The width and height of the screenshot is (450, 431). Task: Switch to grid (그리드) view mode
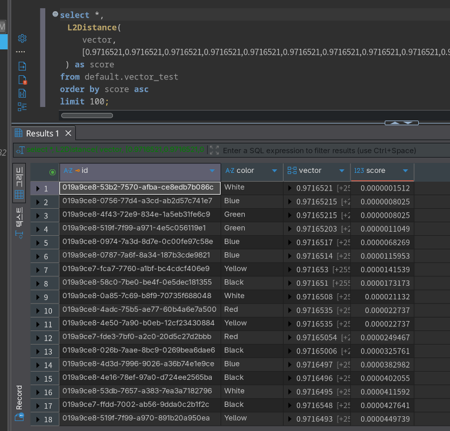[x=19, y=182]
